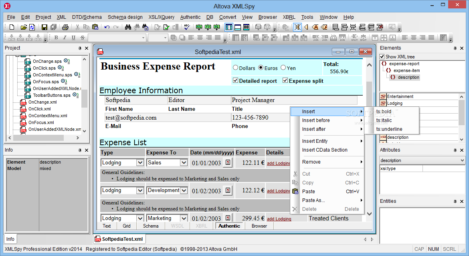This screenshot has height=256, width=469.
Task: Close the Entities panel
Action: coord(462,201)
